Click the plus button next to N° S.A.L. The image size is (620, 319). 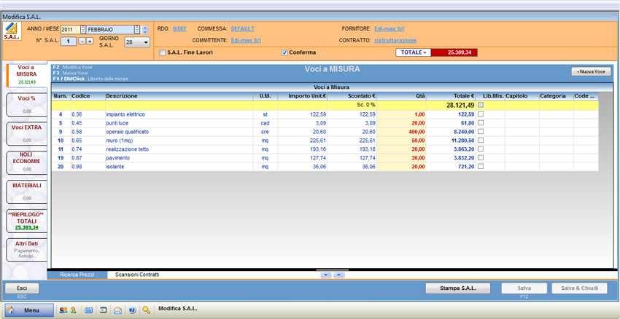pyautogui.click(x=90, y=42)
